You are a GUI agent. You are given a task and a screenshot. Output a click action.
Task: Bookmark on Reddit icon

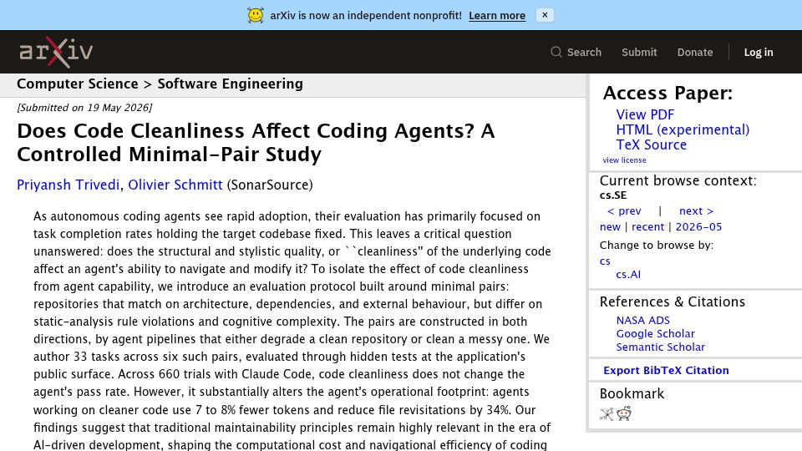click(624, 413)
